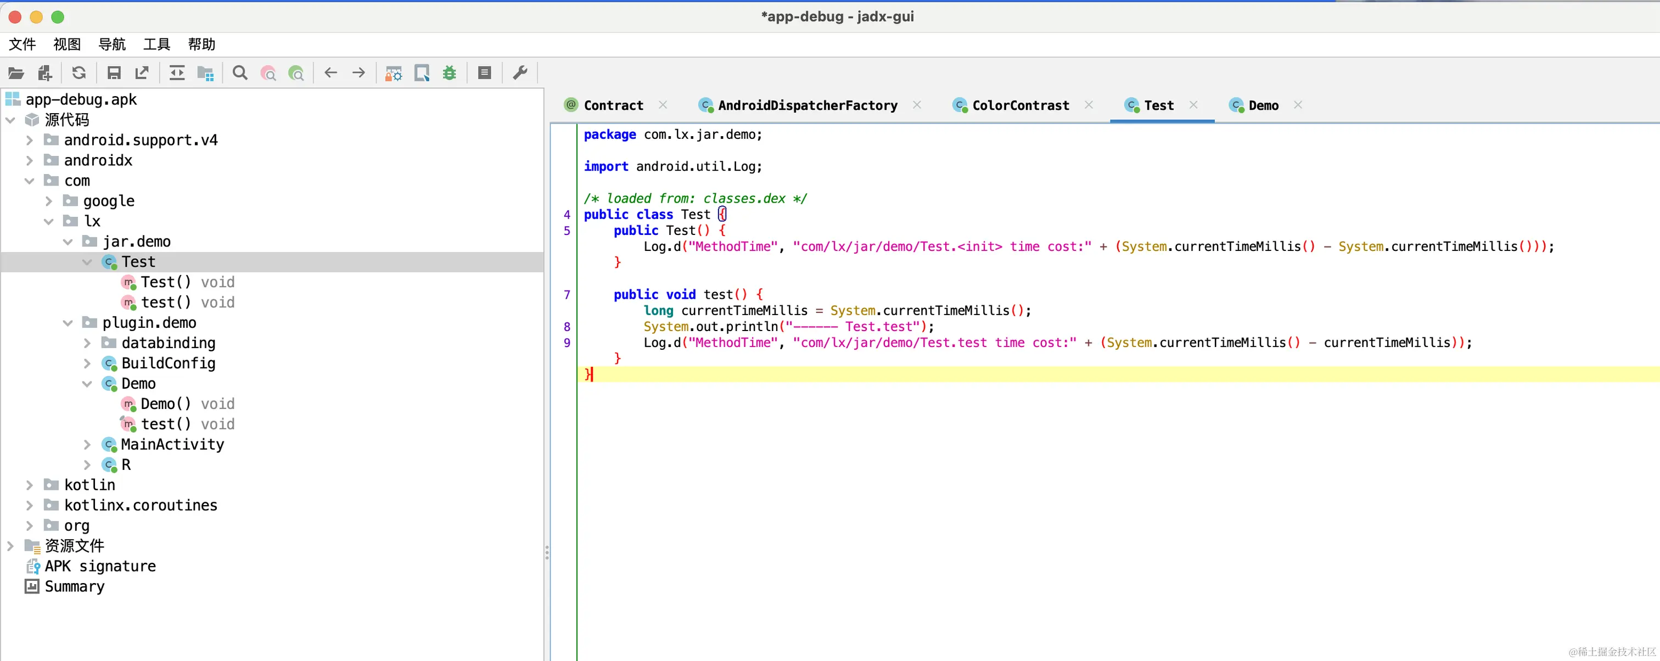Open the APK signature entry
The width and height of the screenshot is (1660, 661).
click(x=100, y=566)
